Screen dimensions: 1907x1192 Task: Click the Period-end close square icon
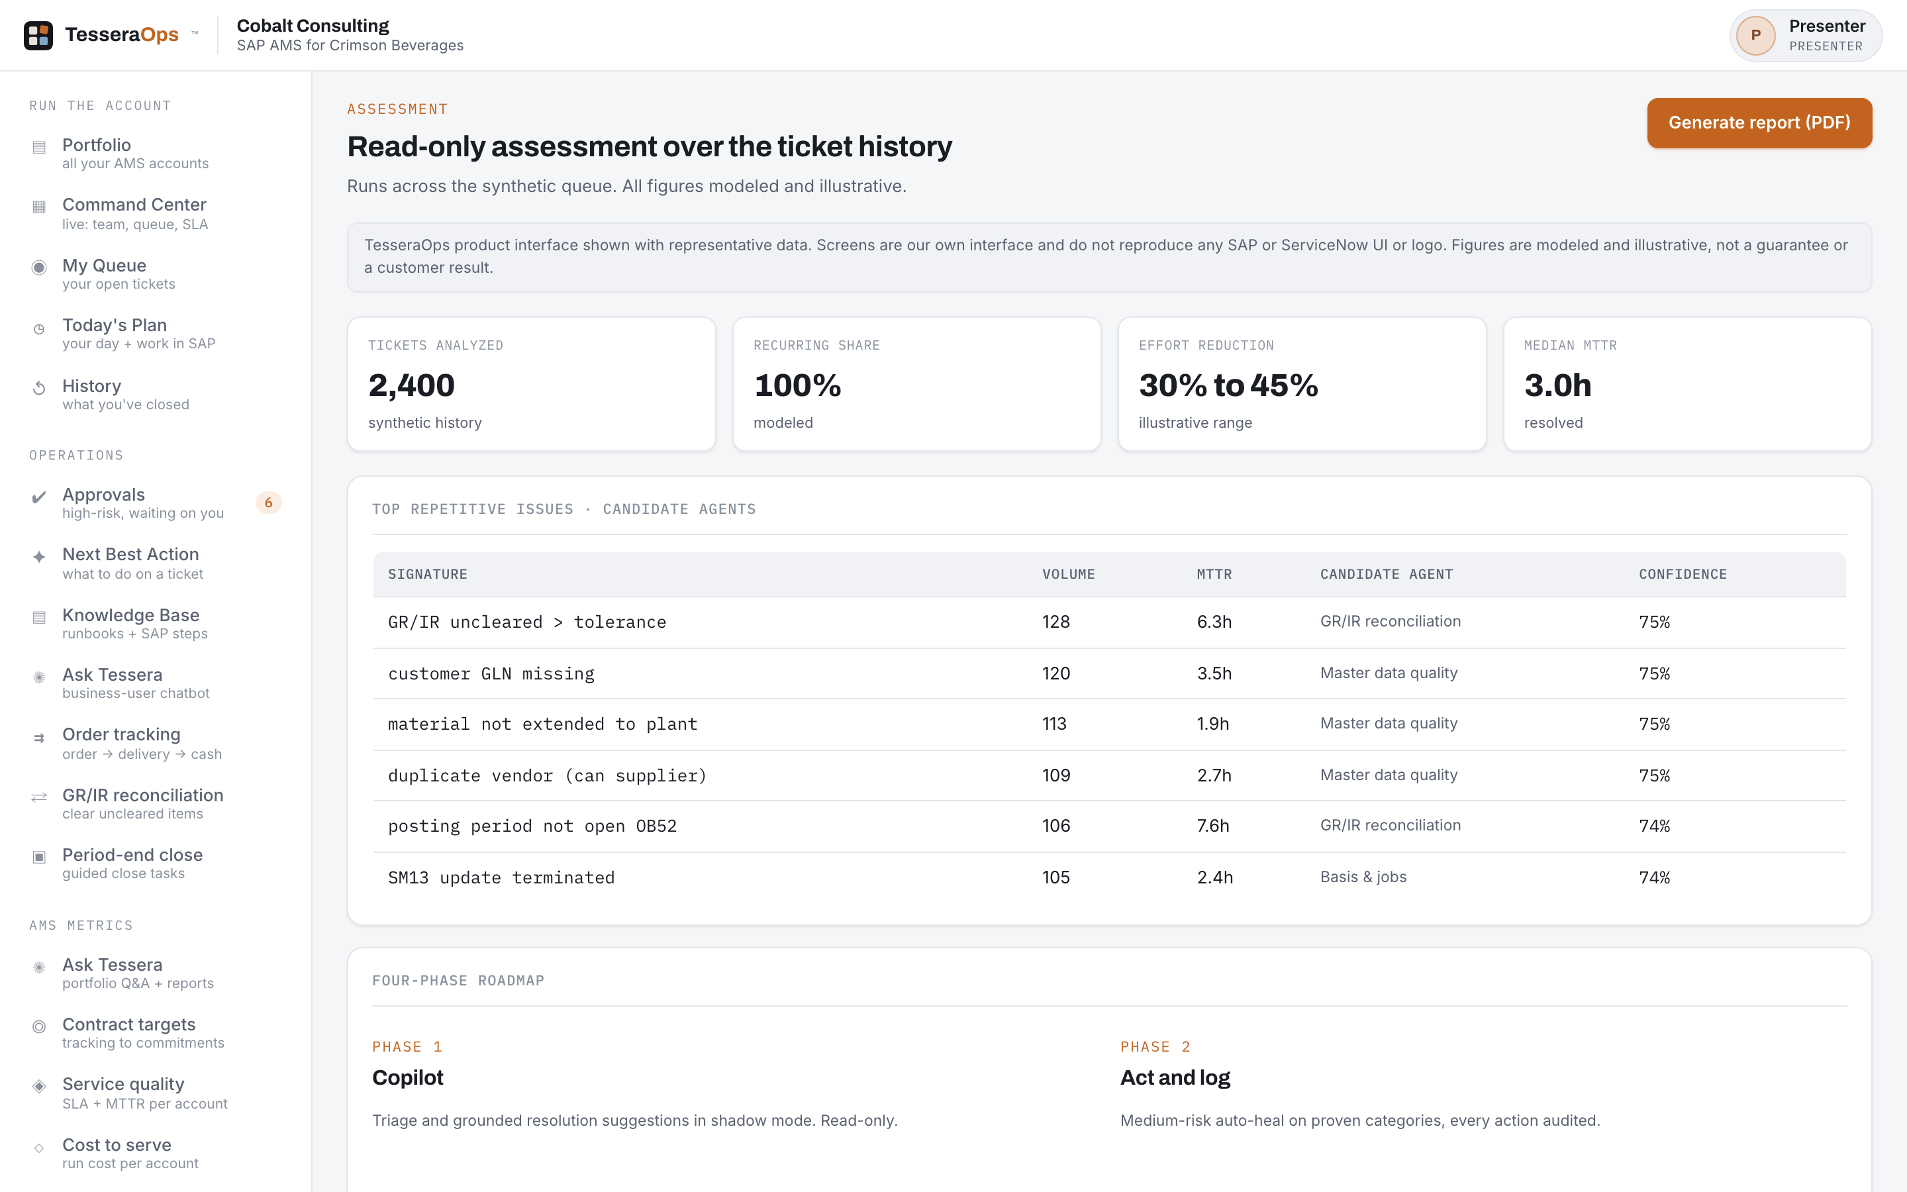38,857
